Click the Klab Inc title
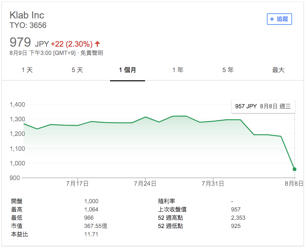This screenshot has width=306, height=248. pyautogui.click(x=27, y=15)
